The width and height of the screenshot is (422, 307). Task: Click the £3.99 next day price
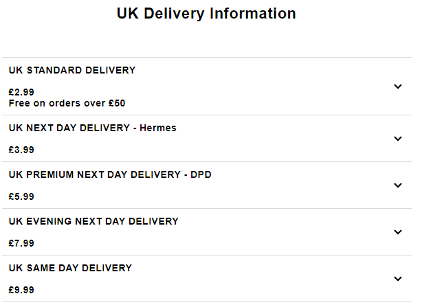click(x=21, y=150)
